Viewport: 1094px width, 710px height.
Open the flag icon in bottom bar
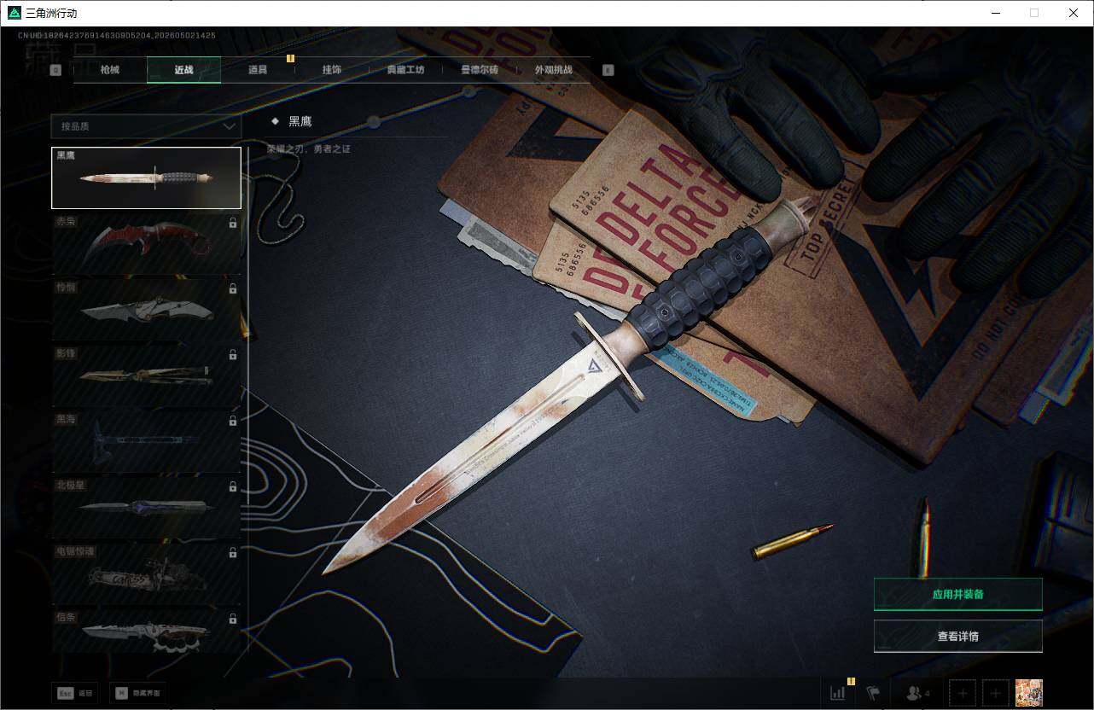pyautogui.click(x=872, y=693)
